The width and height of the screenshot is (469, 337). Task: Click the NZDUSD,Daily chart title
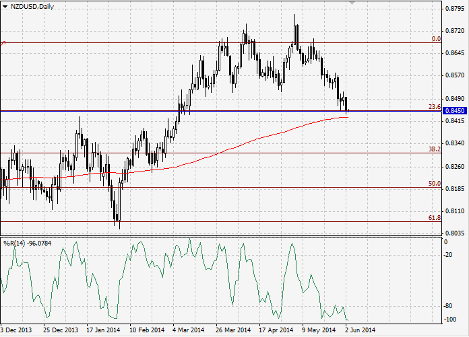pos(32,6)
